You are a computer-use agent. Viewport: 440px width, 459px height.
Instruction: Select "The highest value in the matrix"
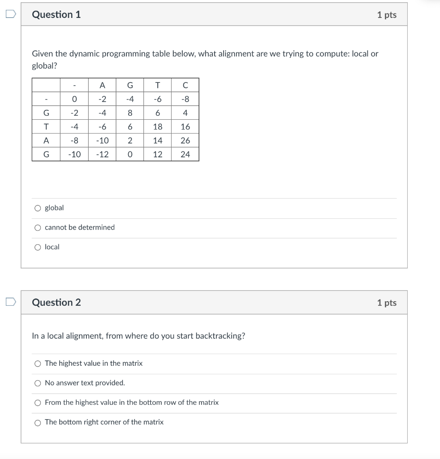click(x=38, y=364)
